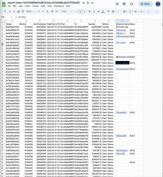Open the @binadam61 influencer link
The height and width of the screenshot is (177, 163).
point(121,112)
